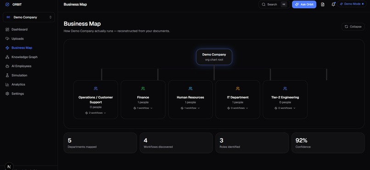This screenshot has width=370, height=170.
Task: Select Operations / Customer Support title
Action: [x=95, y=100]
